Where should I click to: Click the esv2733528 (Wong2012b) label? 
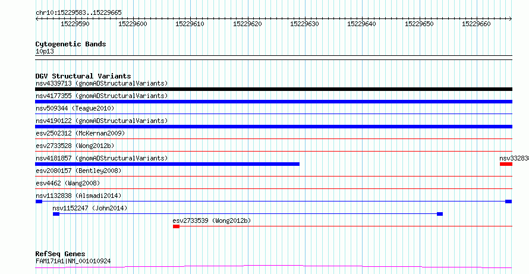75,146
